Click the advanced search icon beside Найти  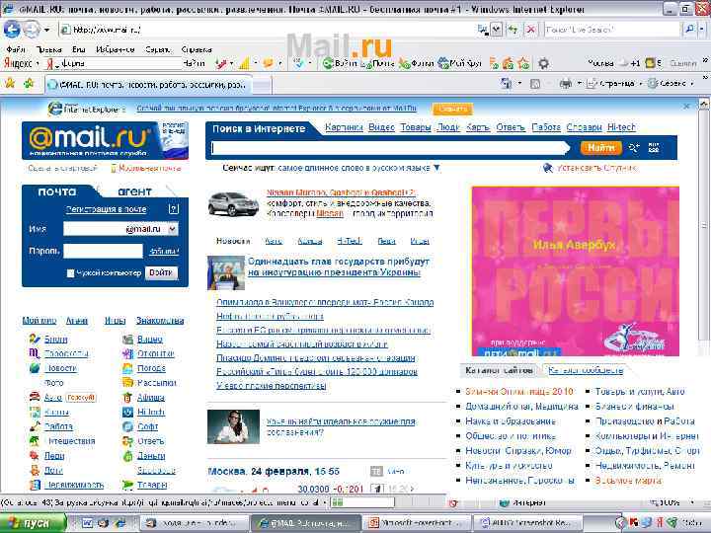point(634,147)
